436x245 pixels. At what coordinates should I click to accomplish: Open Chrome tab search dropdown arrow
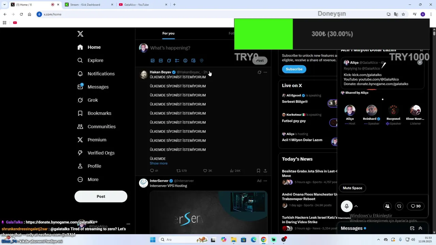(x=4, y=4)
